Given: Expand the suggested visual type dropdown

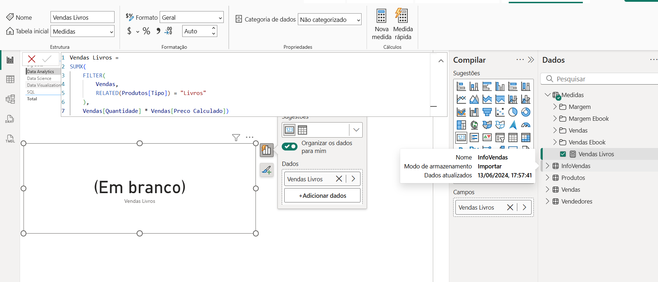Looking at the screenshot, I should click(356, 130).
